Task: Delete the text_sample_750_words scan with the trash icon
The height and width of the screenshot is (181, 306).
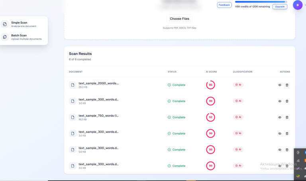Action: 287,117
